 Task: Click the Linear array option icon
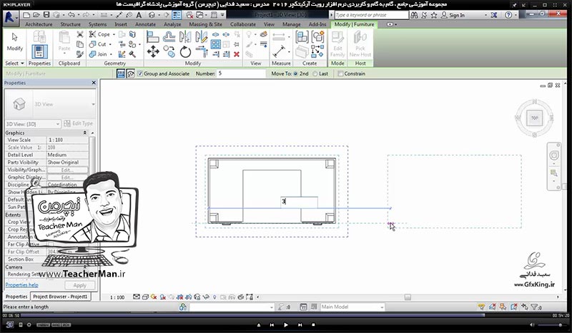point(121,73)
